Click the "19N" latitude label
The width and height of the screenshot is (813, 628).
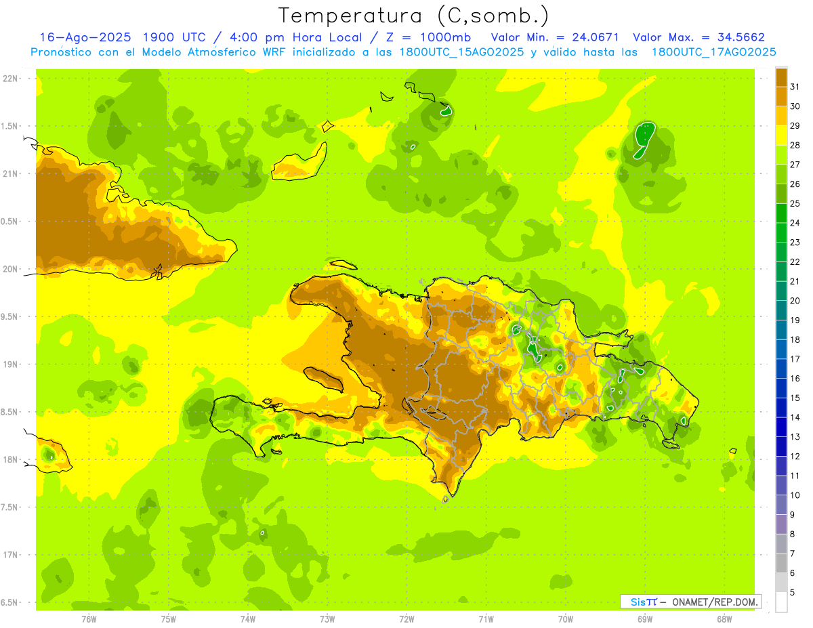click(x=12, y=364)
